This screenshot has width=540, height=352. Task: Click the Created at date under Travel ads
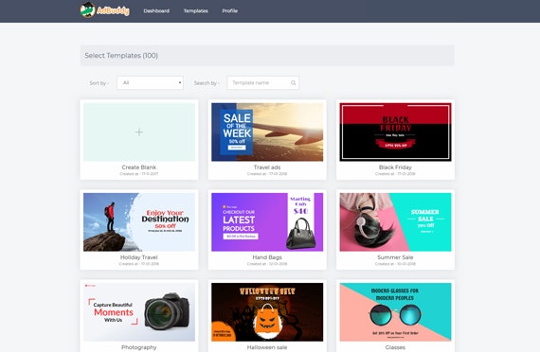tap(267, 174)
